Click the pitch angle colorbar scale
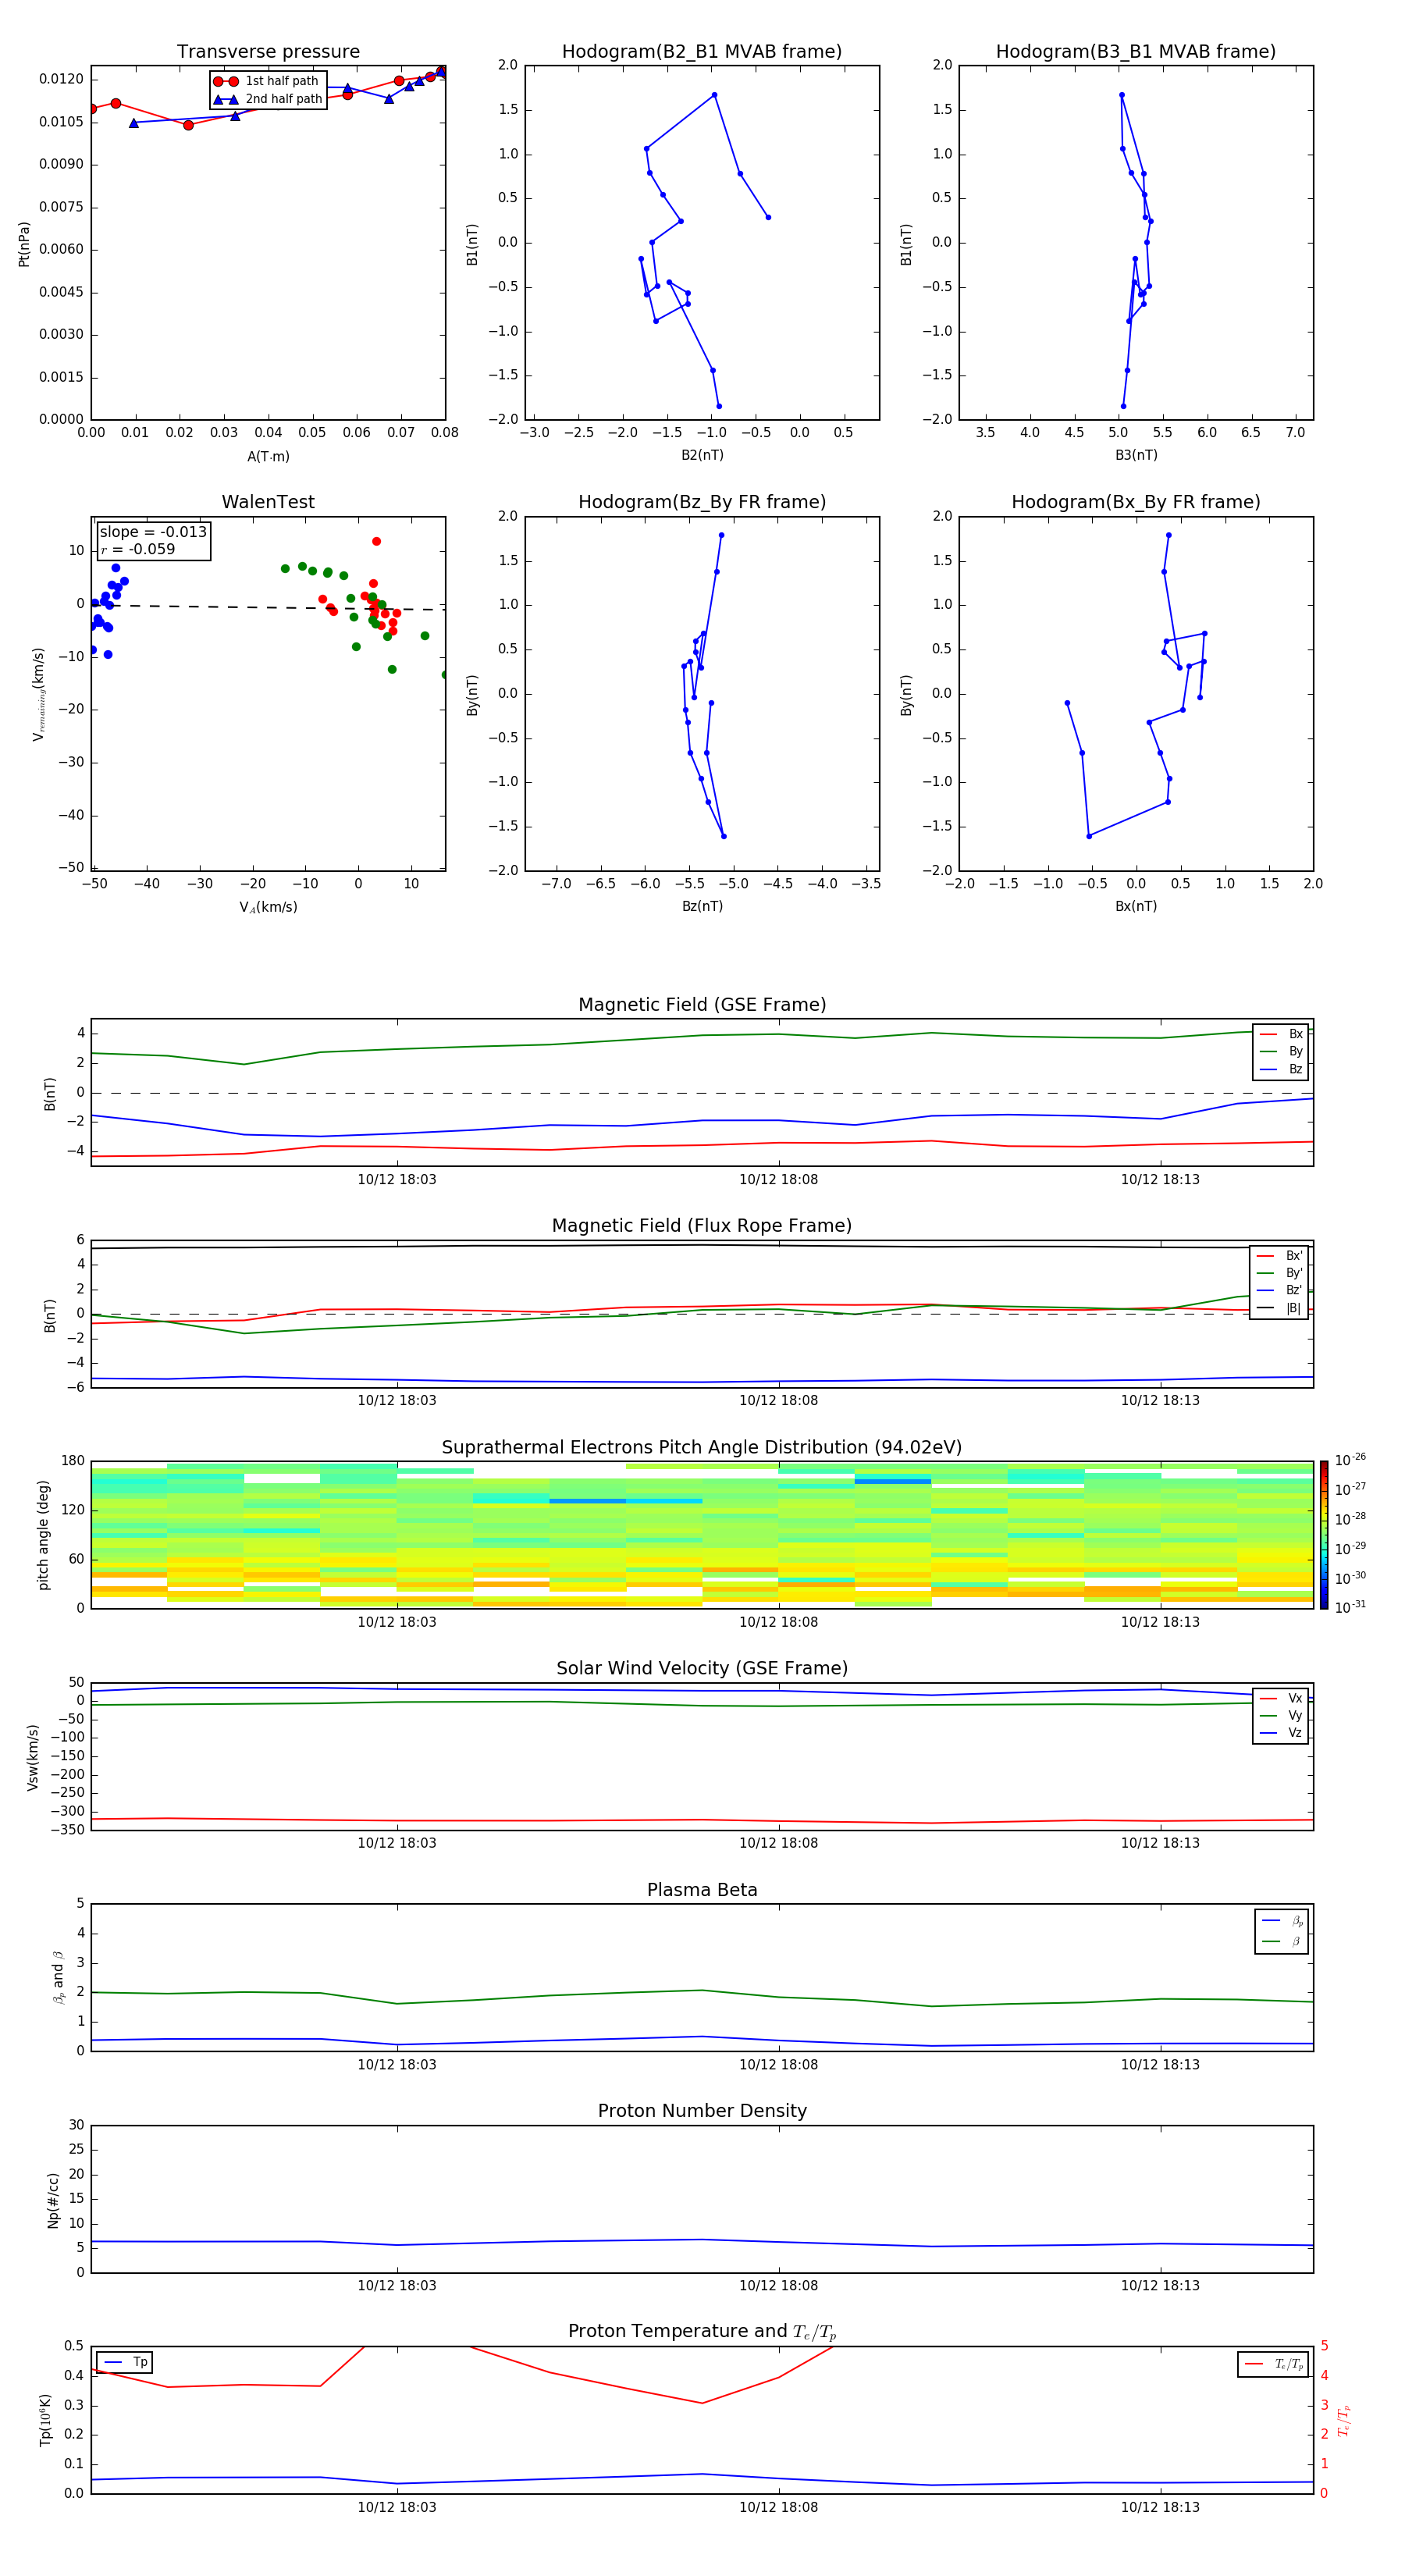The width and height of the screenshot is (1405, 2576). (x=1324, y=1535)
